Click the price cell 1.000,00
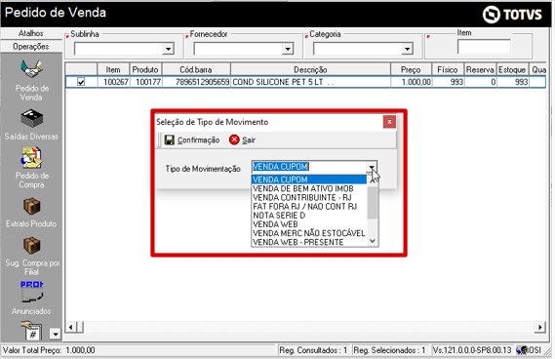The height and width of the screenshot is (359, 555). pos(411,82)
